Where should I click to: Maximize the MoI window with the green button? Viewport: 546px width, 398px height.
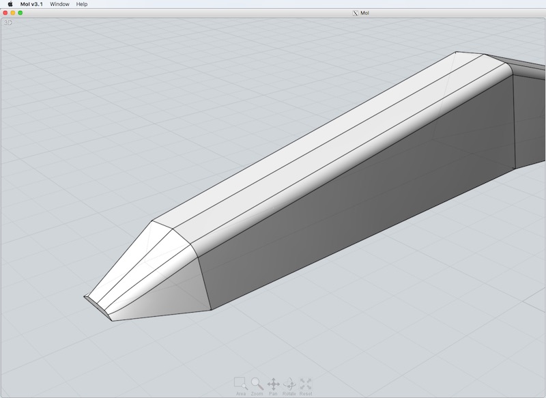click(20, 13)
